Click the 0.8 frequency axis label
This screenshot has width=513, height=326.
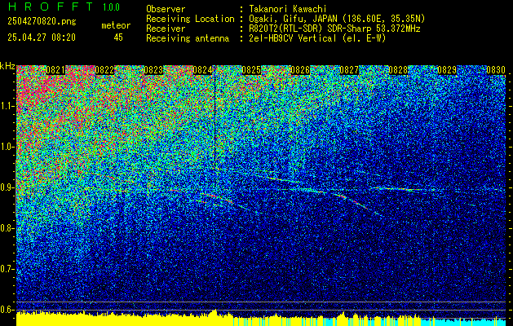7,228
